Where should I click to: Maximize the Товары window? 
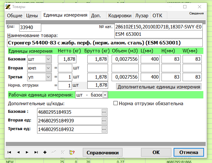(185, 7)
